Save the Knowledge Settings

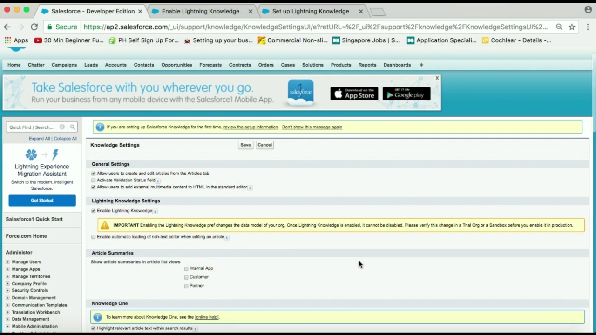coord(245,145)
